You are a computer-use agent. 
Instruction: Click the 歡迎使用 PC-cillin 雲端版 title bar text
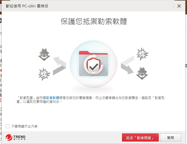[x=27, y=6]
